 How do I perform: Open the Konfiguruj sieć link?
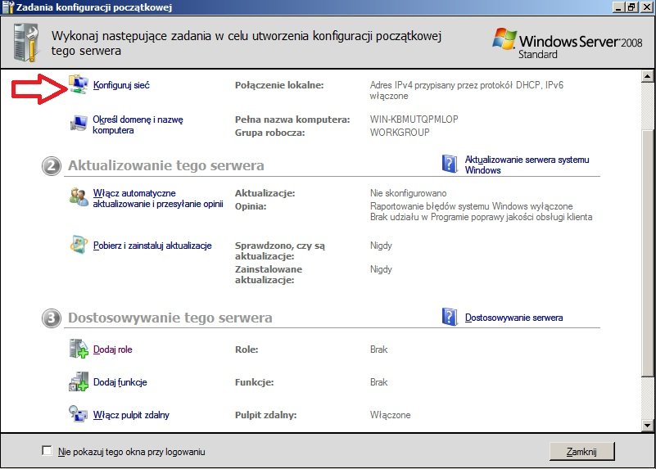121,85
